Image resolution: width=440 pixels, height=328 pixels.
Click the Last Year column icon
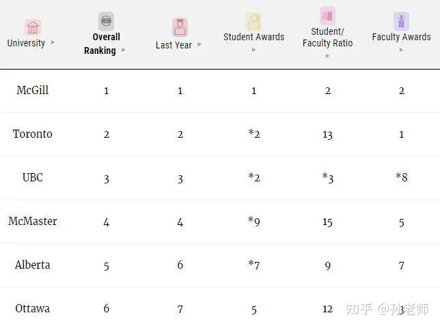(x=180, y=28)
